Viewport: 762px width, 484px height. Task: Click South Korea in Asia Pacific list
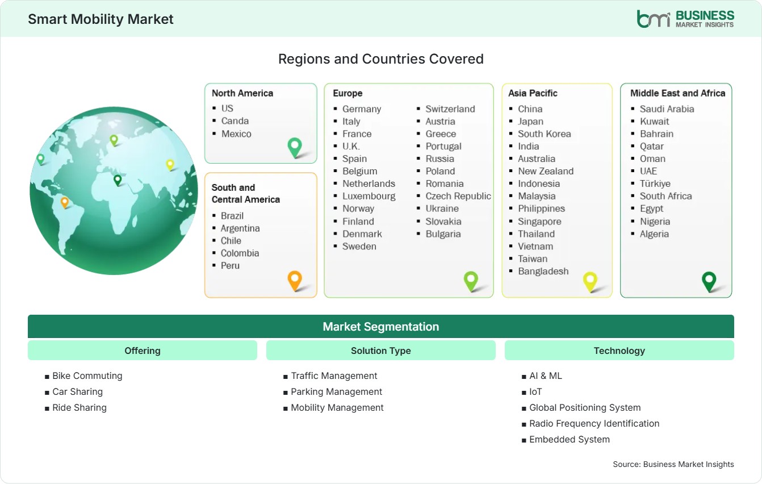click(545, 134)
